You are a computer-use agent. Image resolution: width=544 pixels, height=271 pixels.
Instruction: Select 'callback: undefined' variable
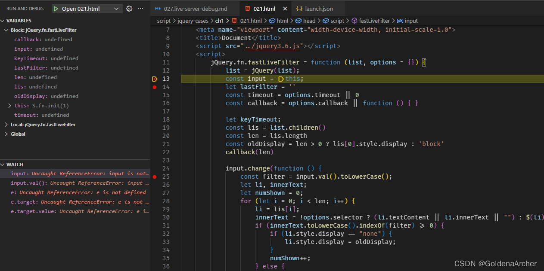(75, 40)
